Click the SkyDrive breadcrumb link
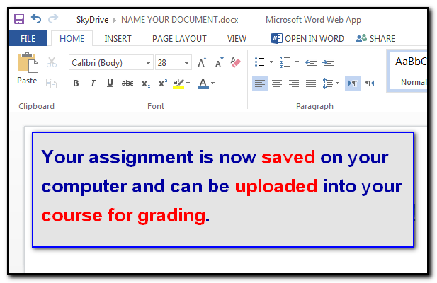 coord(92,19)
